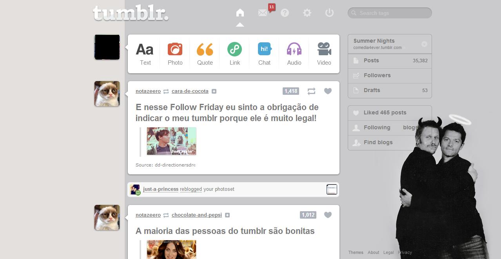Open the 1,418 notes count badge
501x259 pixels.
(x=291, y=91)
